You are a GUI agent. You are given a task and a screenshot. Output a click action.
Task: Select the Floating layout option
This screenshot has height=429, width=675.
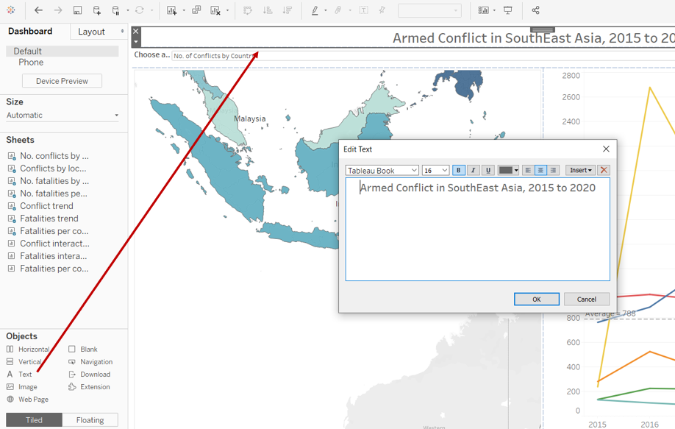coord(90,420)
